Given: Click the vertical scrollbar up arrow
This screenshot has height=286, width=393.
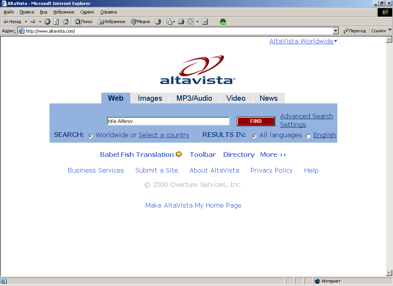Looking at the screenshot, I should point(389,40).
